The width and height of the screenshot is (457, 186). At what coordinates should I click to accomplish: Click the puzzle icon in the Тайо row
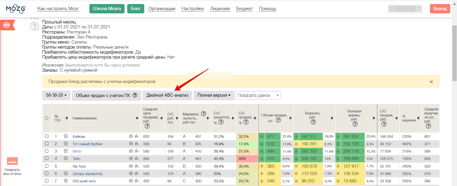click(136, 159)
